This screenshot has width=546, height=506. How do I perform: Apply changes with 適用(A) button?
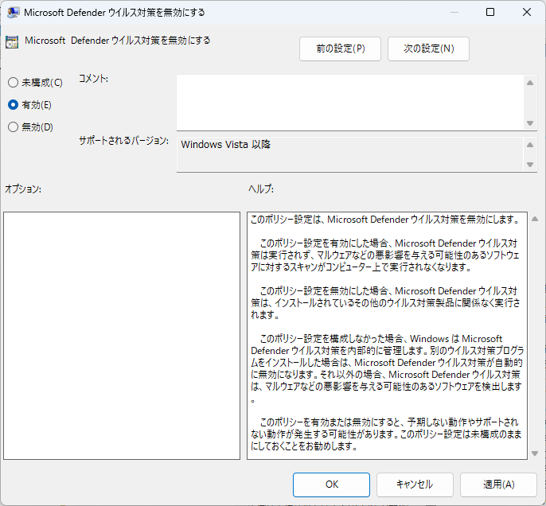click(498, 485)
